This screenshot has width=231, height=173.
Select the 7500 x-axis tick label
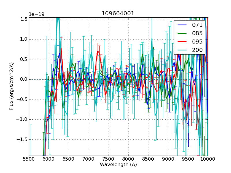[108, 159]
